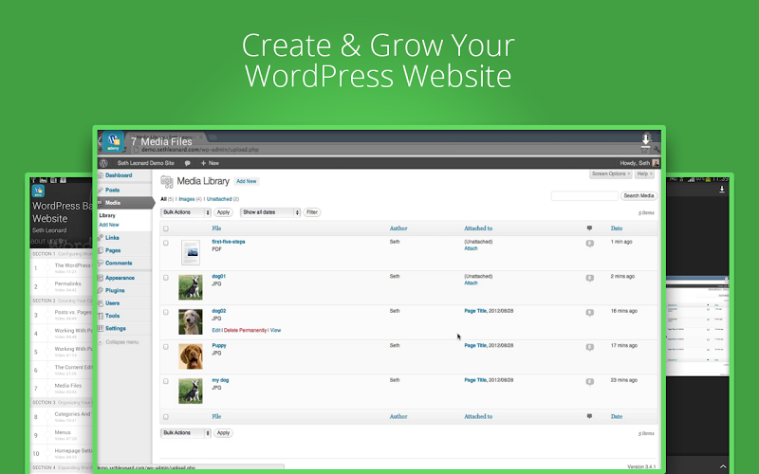Tick the select-all checkbox in table footer
The height and width of the screenshot is (474, 759).
tap(166, 417)
